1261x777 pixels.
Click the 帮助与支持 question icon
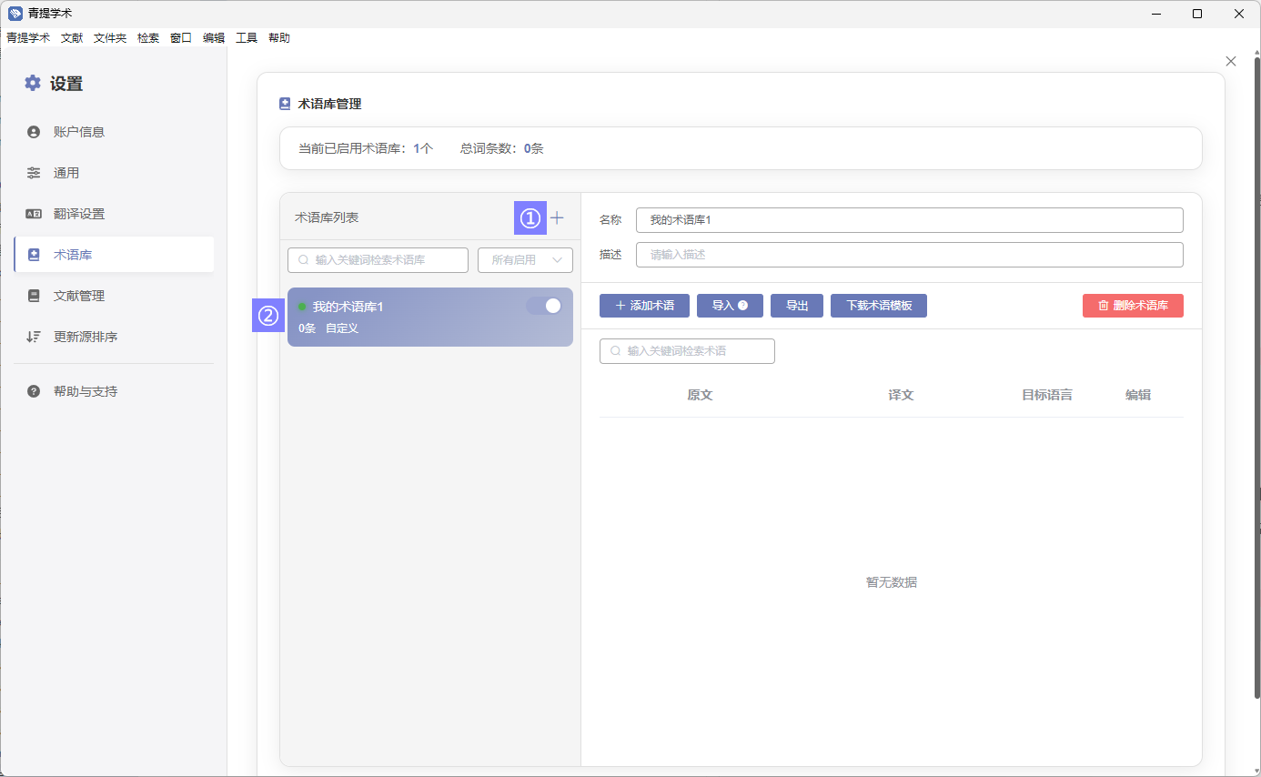pos(34,391)
